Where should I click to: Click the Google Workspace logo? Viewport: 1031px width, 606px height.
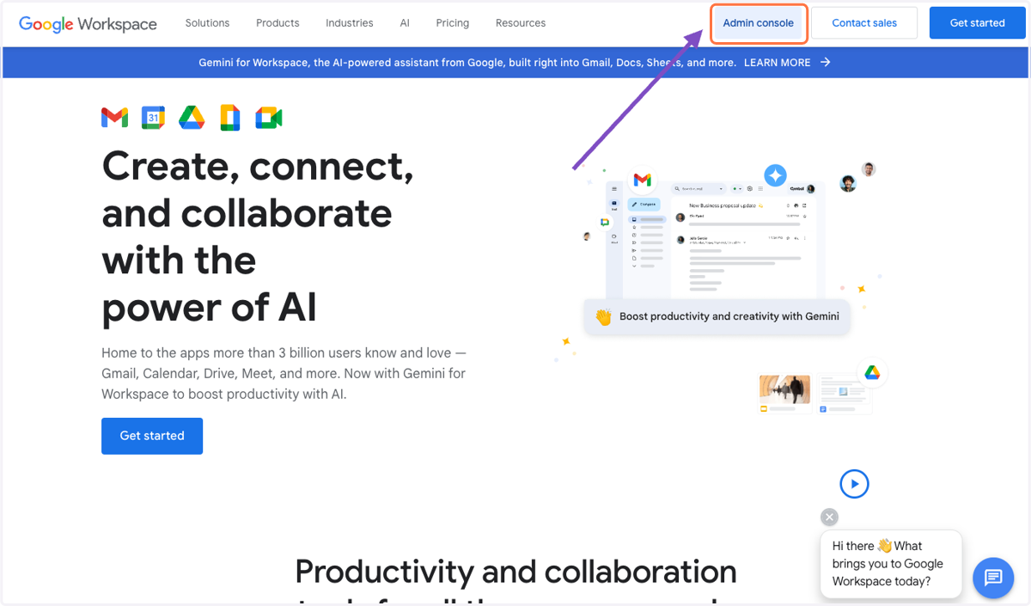pos(88,24)
